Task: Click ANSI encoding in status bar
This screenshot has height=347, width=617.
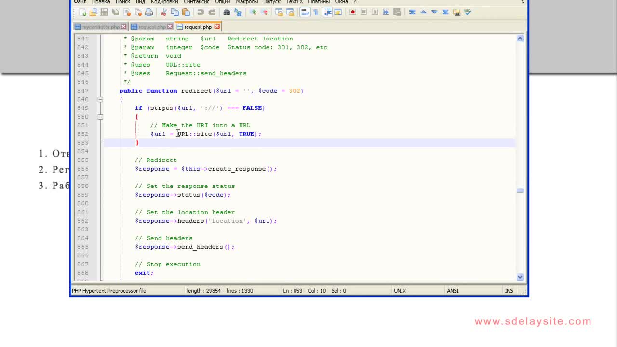Action: tap(453, 291)
